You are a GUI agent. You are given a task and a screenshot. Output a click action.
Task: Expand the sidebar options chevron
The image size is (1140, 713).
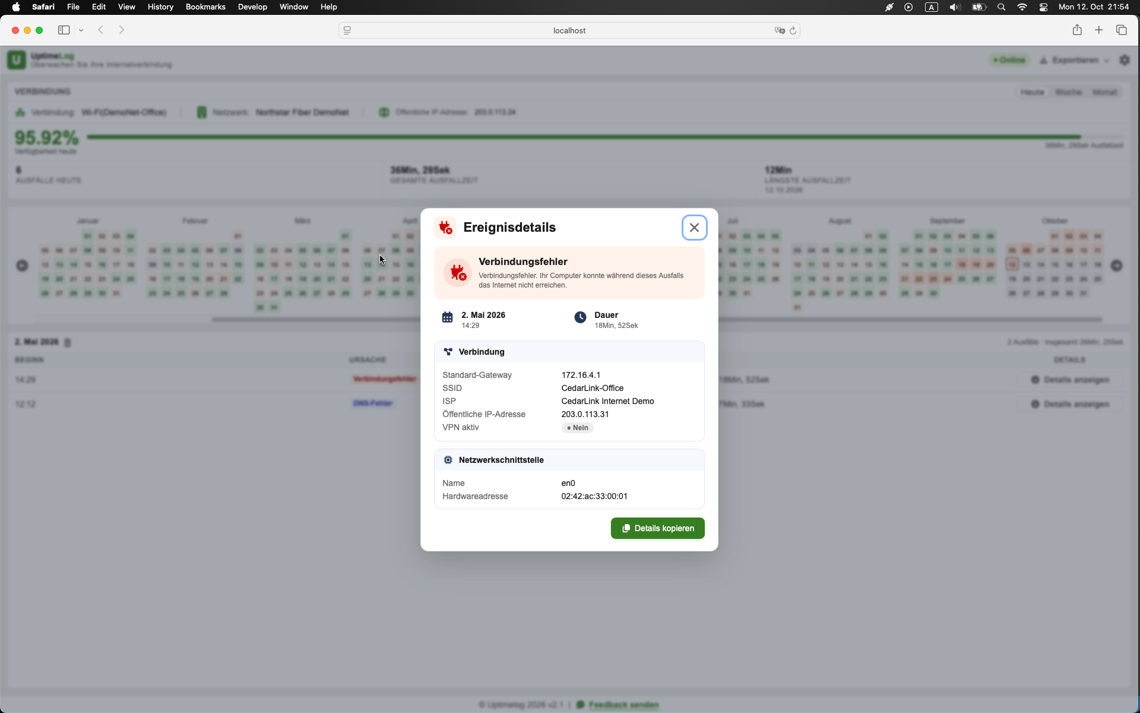tap(81, 30)
